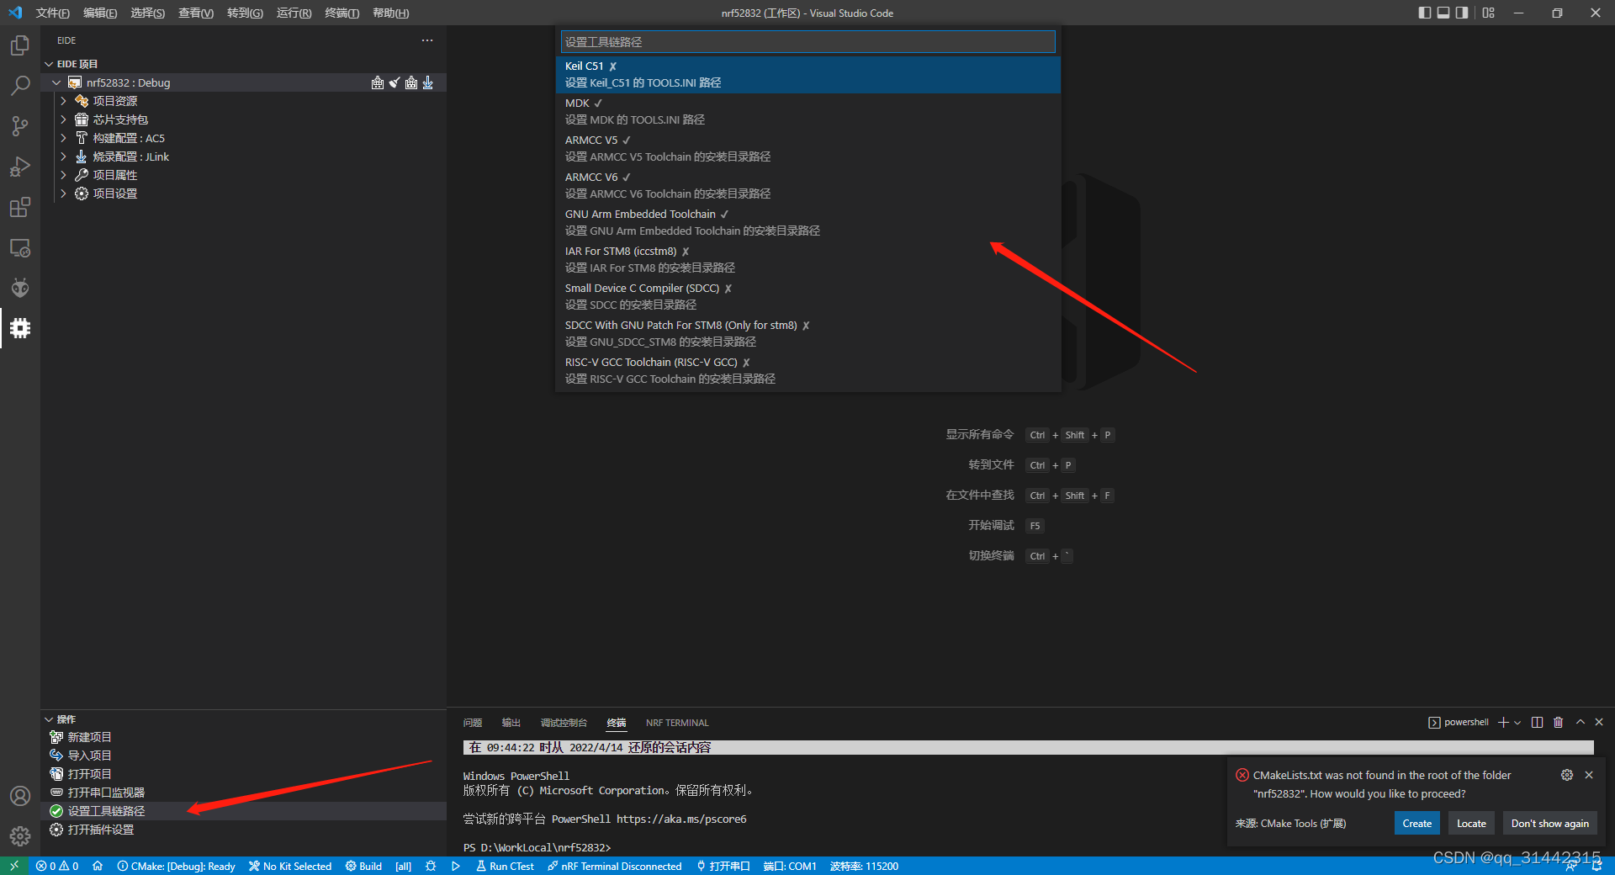This screenshot has height=875, width=1615.
Task: Select ARMCC V6 toolchain option
Action: (x=807, y=185)
